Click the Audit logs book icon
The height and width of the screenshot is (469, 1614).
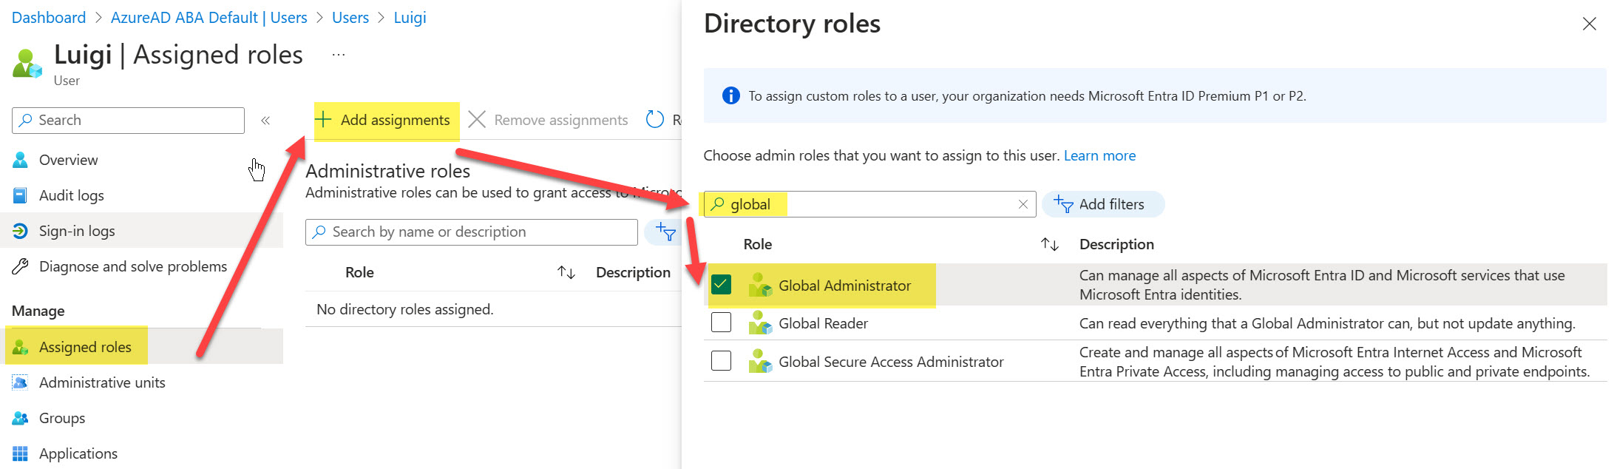20,195
